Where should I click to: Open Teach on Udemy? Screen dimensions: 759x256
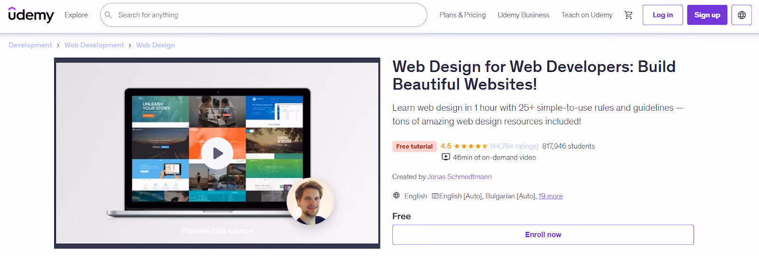tap(587, 15)
